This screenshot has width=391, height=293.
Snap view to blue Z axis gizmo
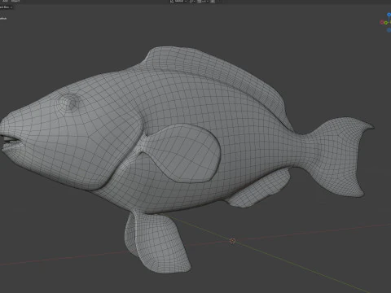(389, 15)
